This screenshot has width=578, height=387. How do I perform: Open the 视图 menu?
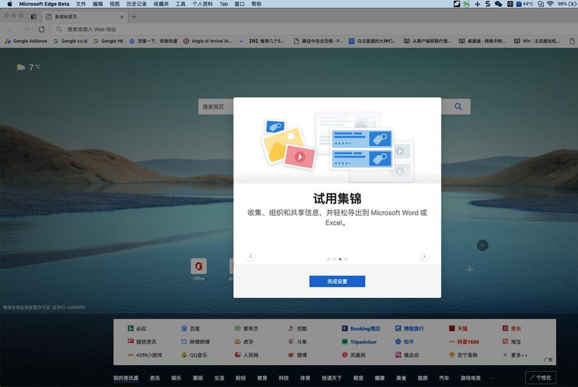click(x=114, y=4)
